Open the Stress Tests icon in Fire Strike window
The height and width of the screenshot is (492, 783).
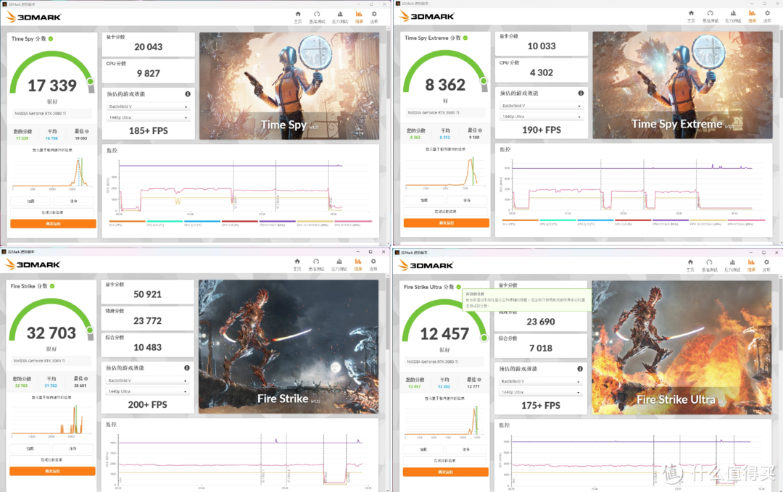(339, 262)
